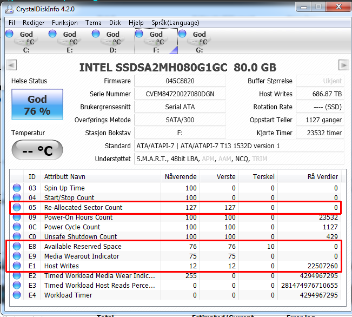Image resolution: width=352 pixels, height=317 pixels.
Task: Select the Power Cycle Count name
Action: 72,227
